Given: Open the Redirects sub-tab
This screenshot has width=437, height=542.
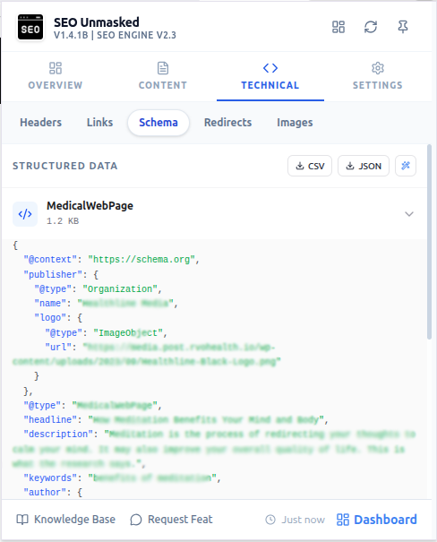Looking at the screenshot, I should (x=228, y=123).
